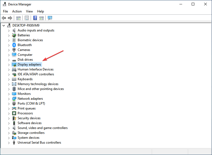
Task: Select the Human Interface Devices label
Action: pyautogui.click(x=36, y=69)
